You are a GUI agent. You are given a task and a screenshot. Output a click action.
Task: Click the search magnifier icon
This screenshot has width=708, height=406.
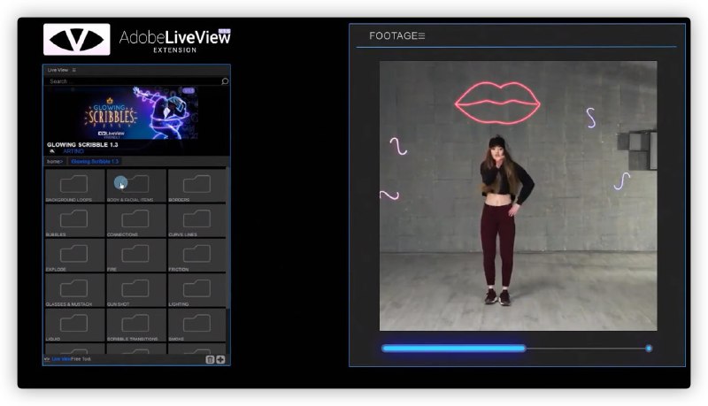tap(225, 81)
